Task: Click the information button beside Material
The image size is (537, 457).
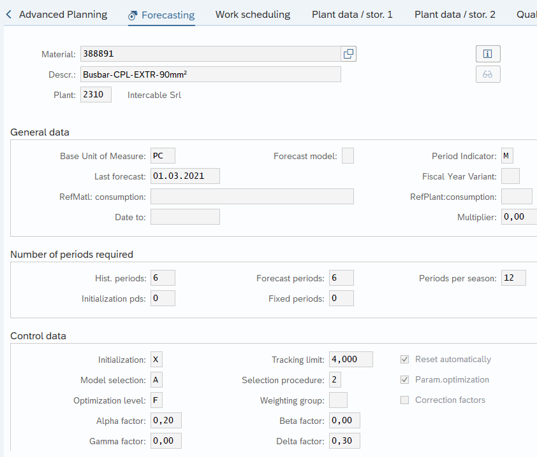Action: [488, 54]
